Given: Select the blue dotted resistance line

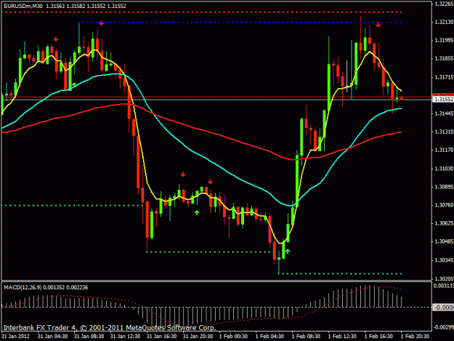Looking at the screenshot, I should pos(240,23).
